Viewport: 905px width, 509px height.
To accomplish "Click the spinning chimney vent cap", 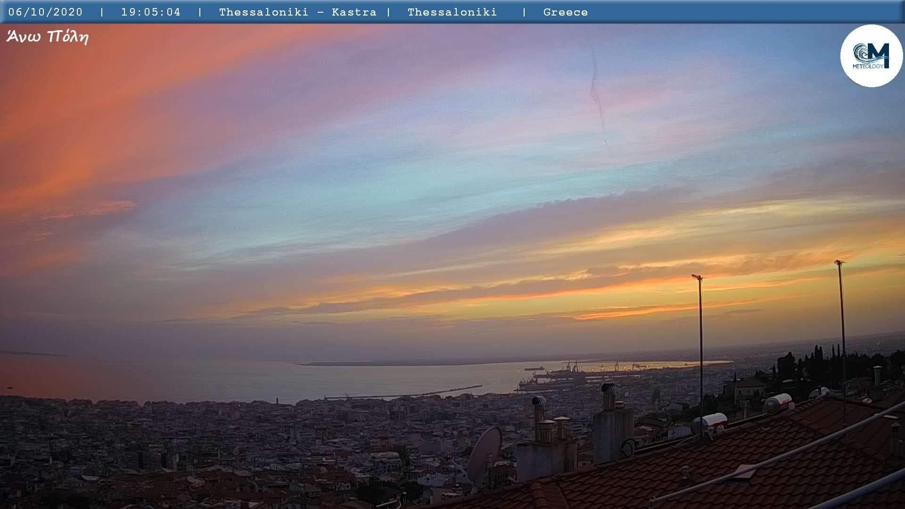I will point(538,402).
